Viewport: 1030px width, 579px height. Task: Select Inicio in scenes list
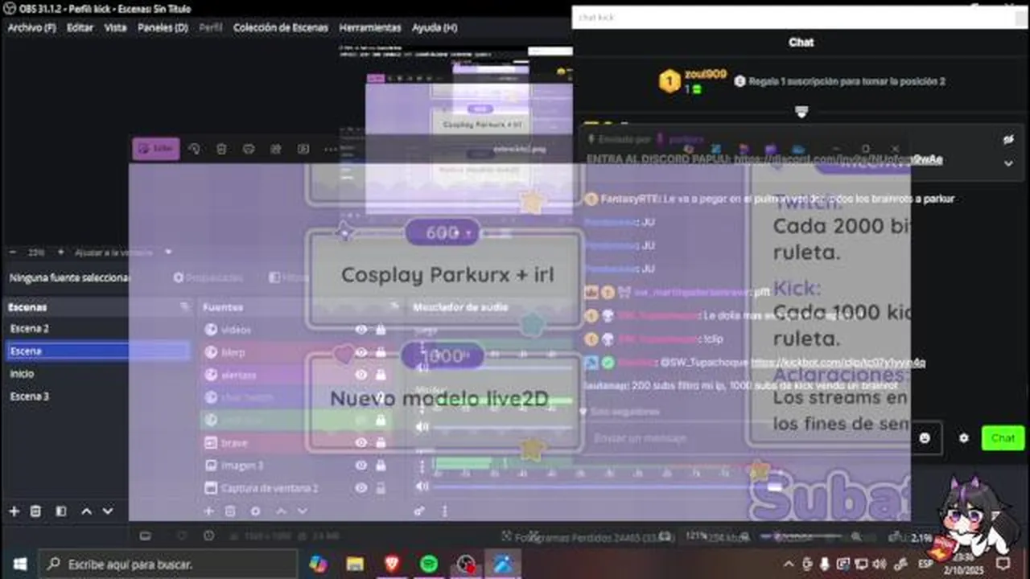tap(98, 373)
